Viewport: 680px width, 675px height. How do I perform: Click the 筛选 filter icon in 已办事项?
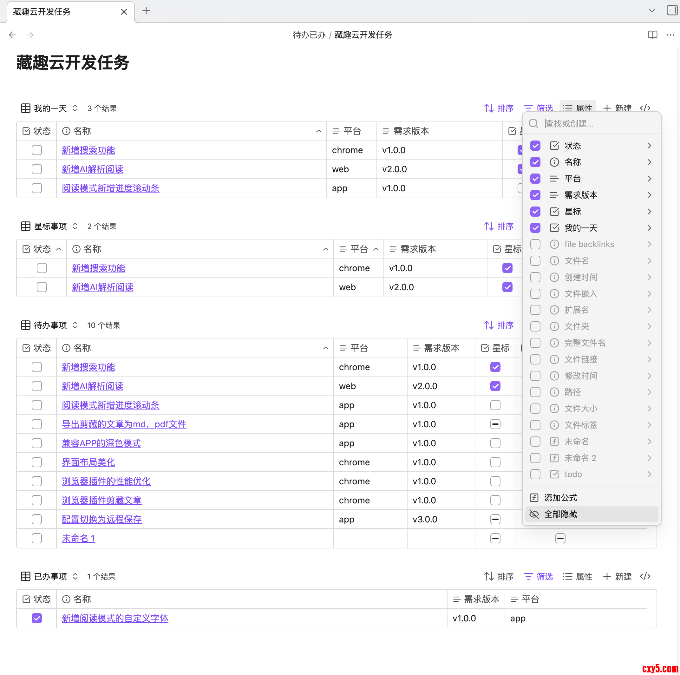point(528,576)
